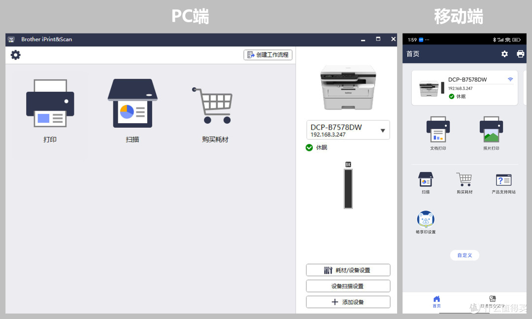Maximize the Brother iPrint&Scan window

point(378,39)
